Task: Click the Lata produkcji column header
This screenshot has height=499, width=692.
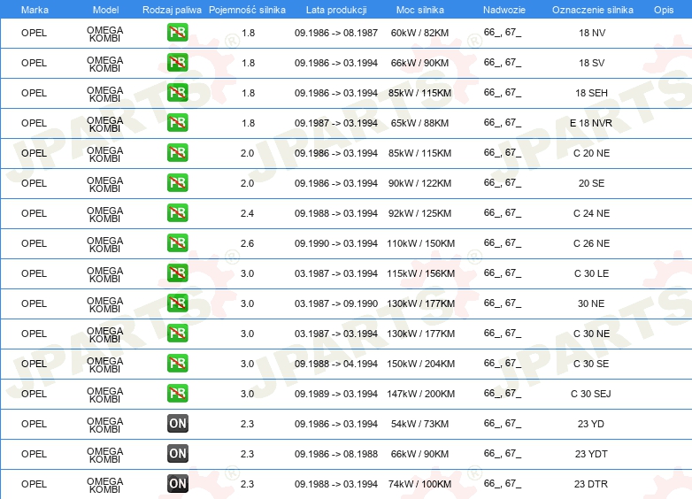Action: tap(336, 10)
